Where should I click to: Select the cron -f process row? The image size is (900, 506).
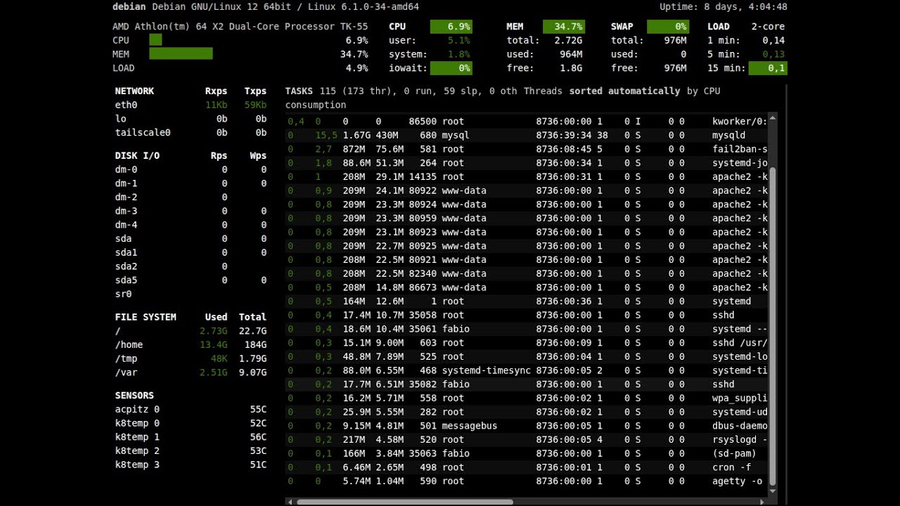tap(527, 467)
